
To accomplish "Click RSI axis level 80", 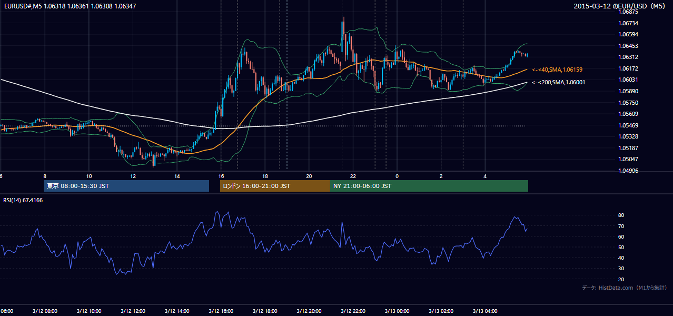I will tap(621, 215).
